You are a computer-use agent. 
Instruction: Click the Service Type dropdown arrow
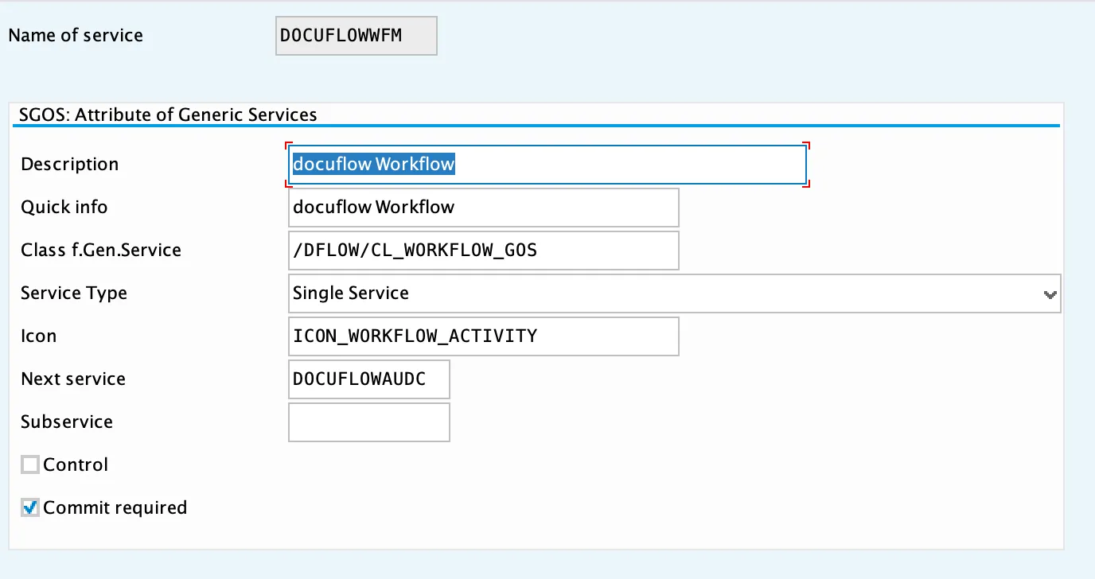pyautogui.click(x=1050, y=294)
